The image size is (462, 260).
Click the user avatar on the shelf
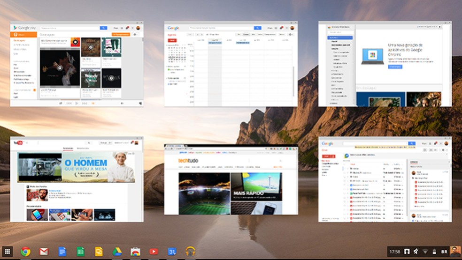tap(455, 252)
